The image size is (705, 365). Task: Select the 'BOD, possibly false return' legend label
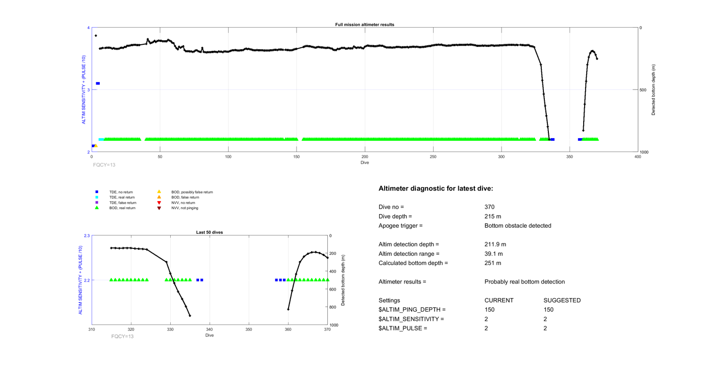[192, 192]
